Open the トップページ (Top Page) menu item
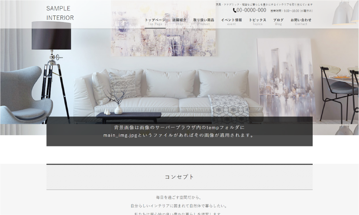This screenshot has height=215, width=359. pyautogui.click(x=155, y=22)
